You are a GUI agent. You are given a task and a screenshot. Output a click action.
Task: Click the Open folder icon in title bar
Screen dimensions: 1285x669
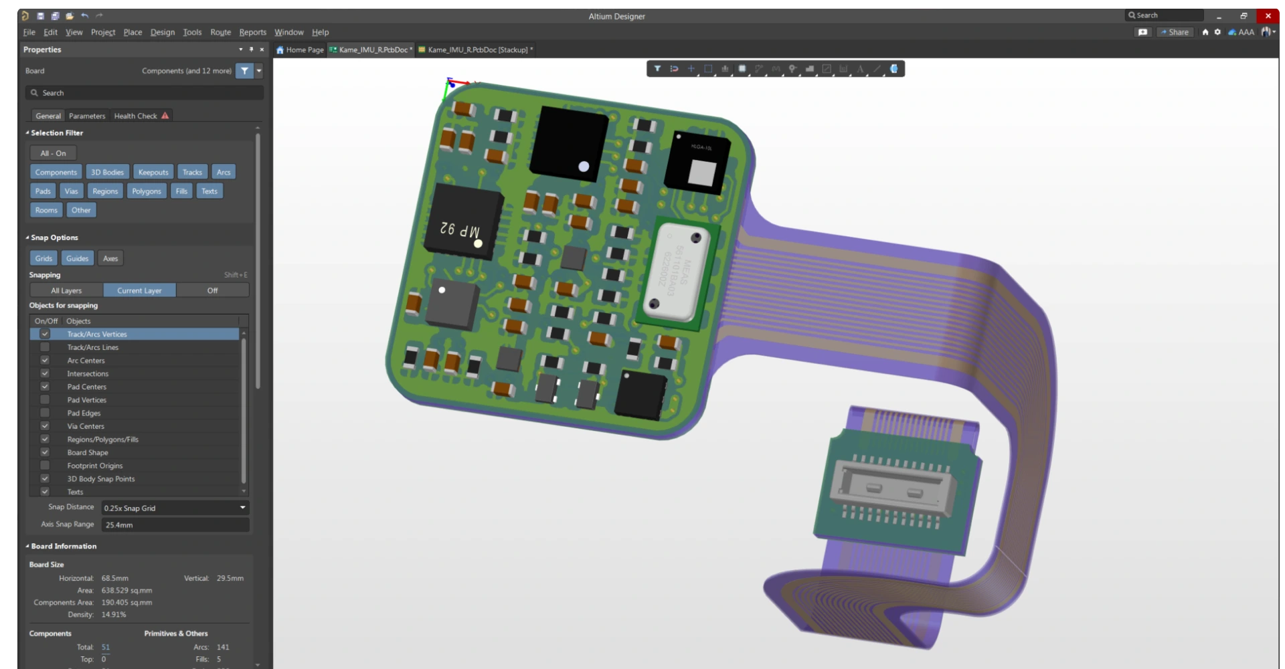point(70,15)
